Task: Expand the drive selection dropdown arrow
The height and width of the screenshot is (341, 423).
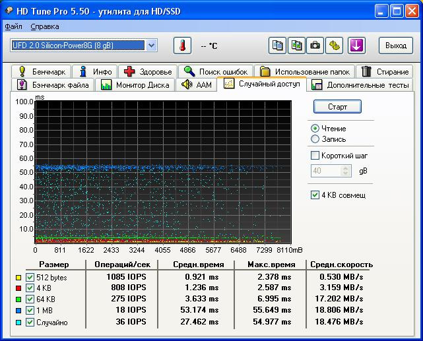Action: point(151,46)
